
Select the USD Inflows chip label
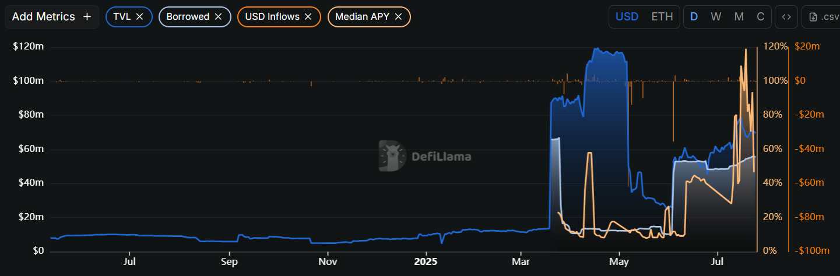click(x=272, y=17)
